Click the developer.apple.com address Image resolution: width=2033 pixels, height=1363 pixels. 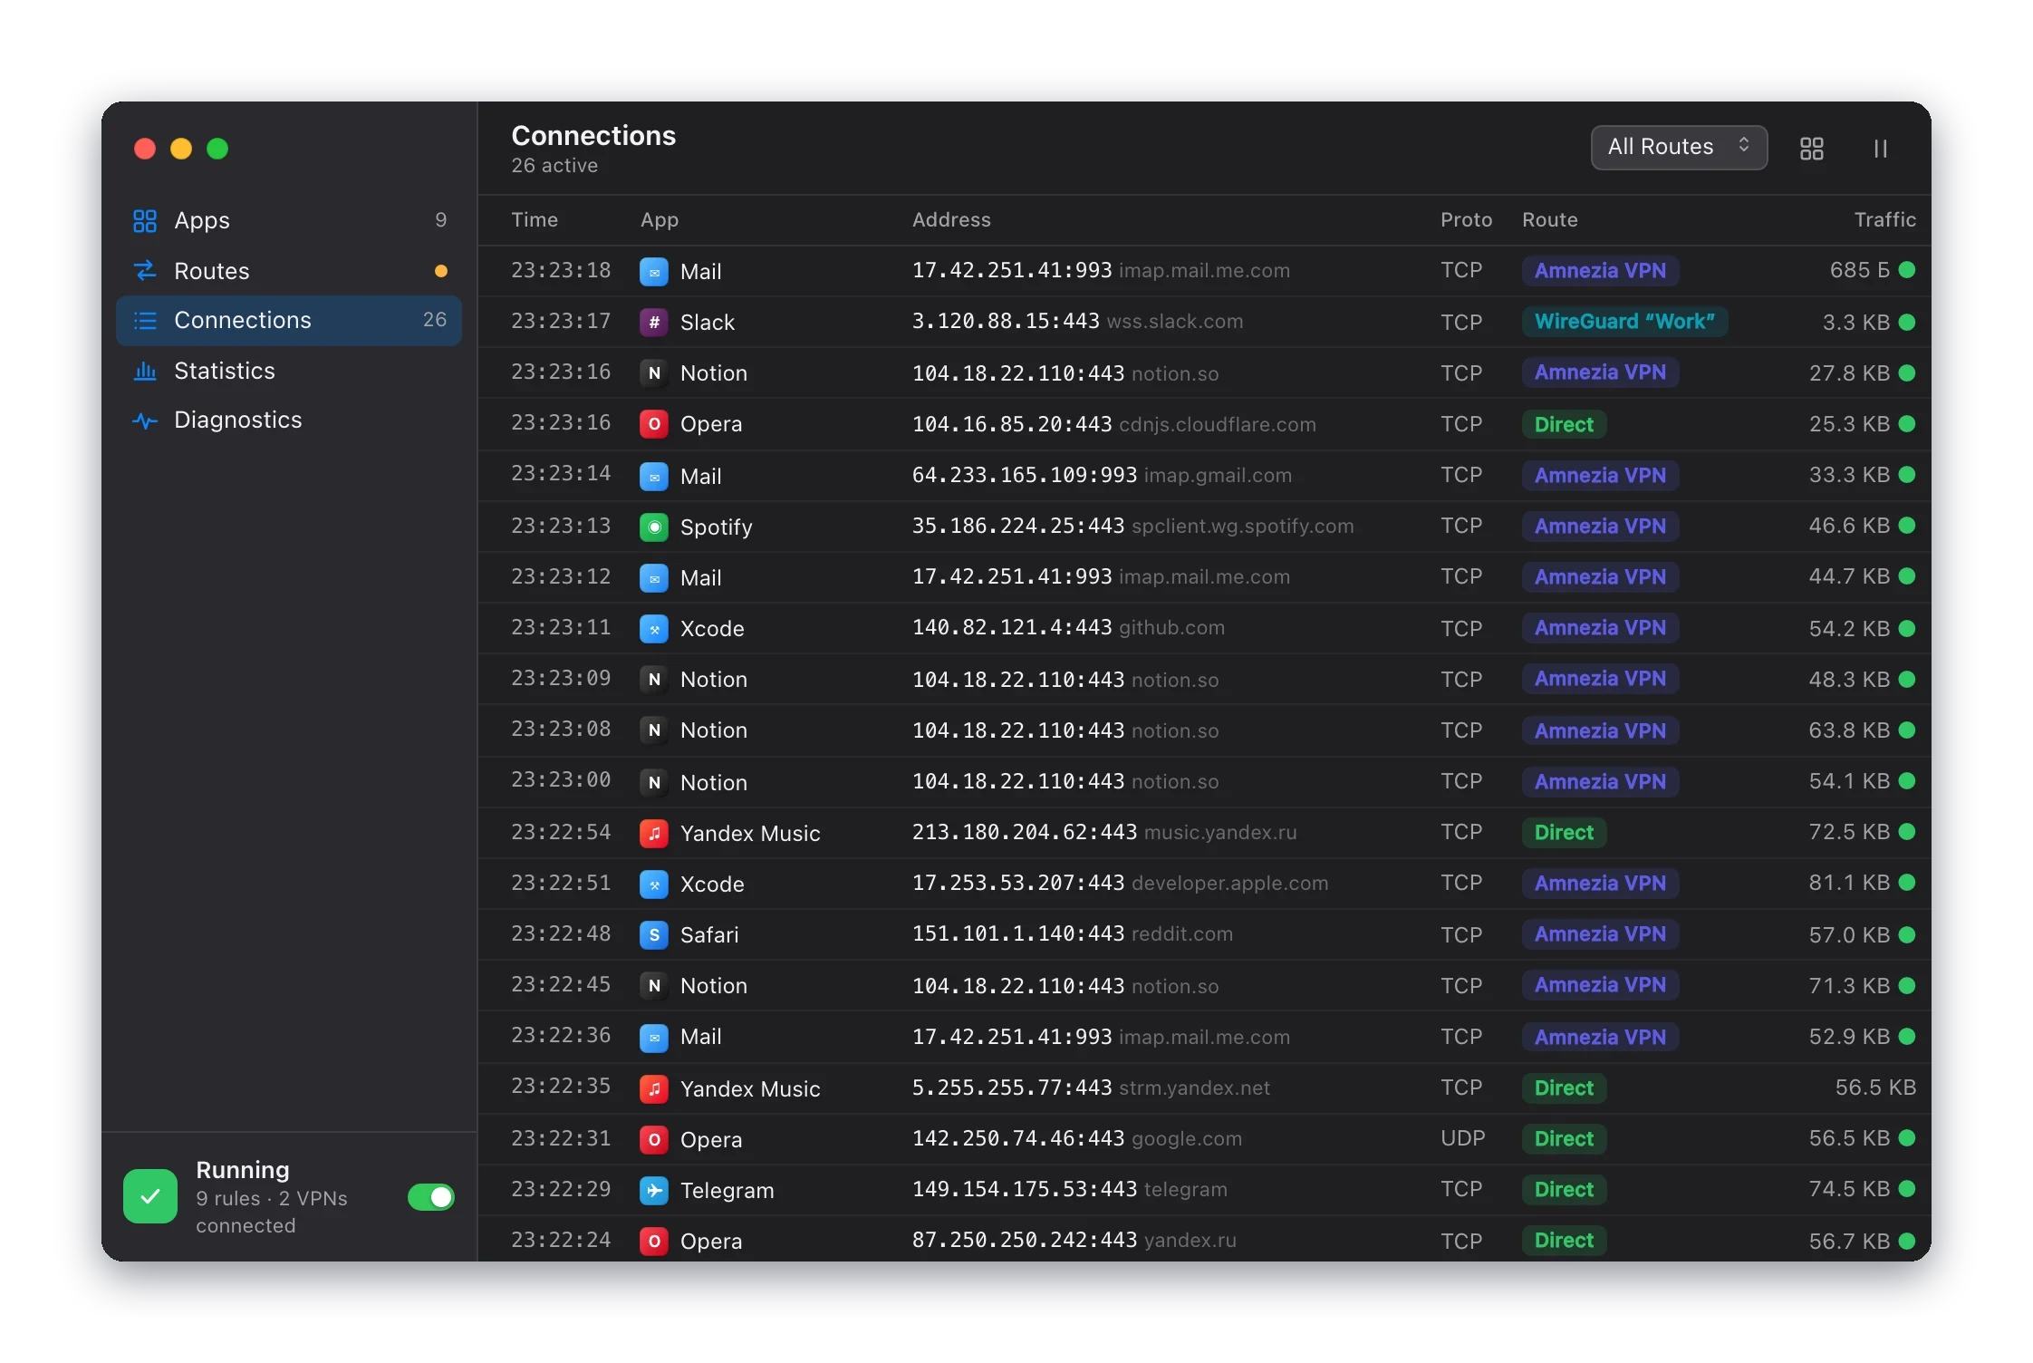[1120, 884]
